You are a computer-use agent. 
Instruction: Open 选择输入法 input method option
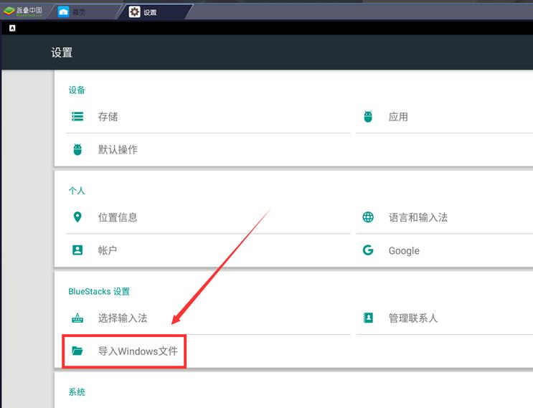tap(208, 318)
